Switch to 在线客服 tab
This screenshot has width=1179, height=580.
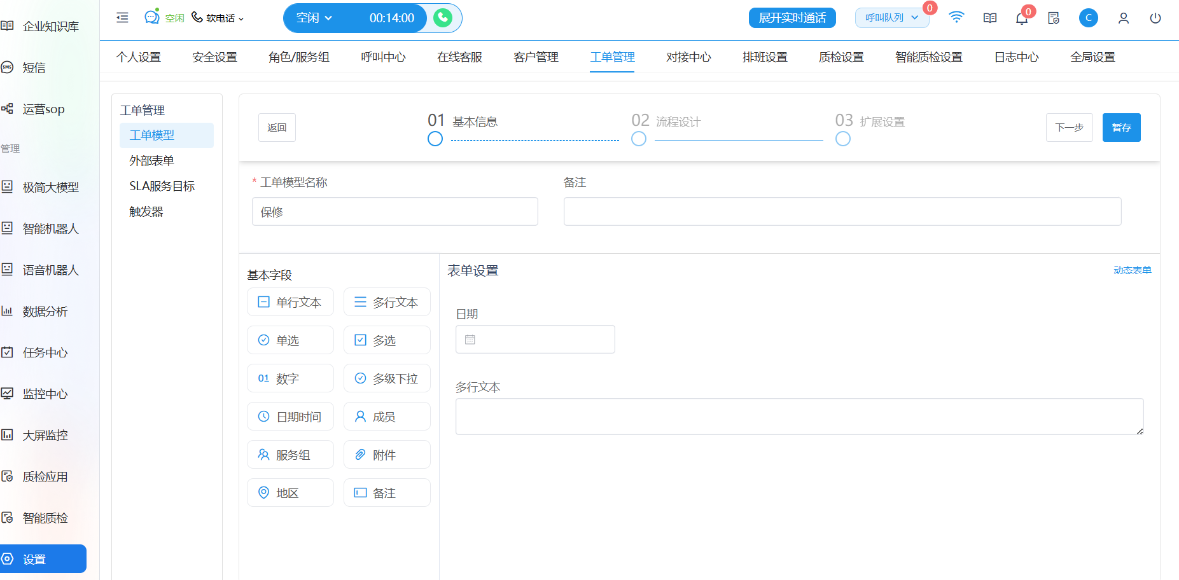(459, 57)
